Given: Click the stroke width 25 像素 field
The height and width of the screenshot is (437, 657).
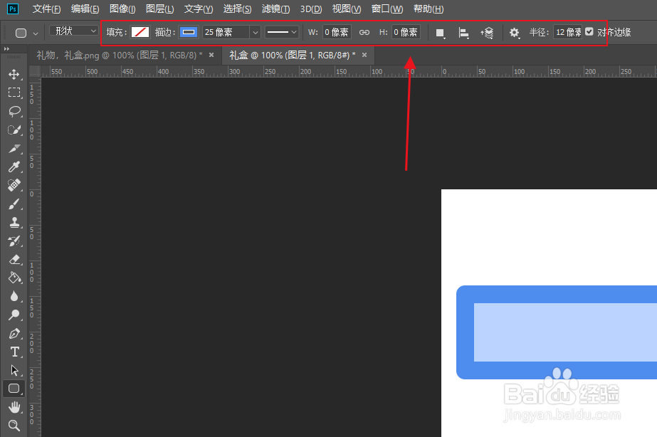Looking at the screenshot, I should point(226,32).
